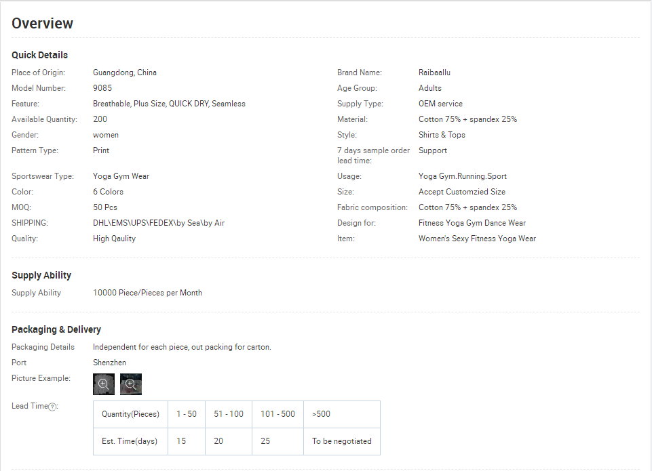Click the Port value Shenzhen
The image size is (652, 471).
click(x=109, y=363)
